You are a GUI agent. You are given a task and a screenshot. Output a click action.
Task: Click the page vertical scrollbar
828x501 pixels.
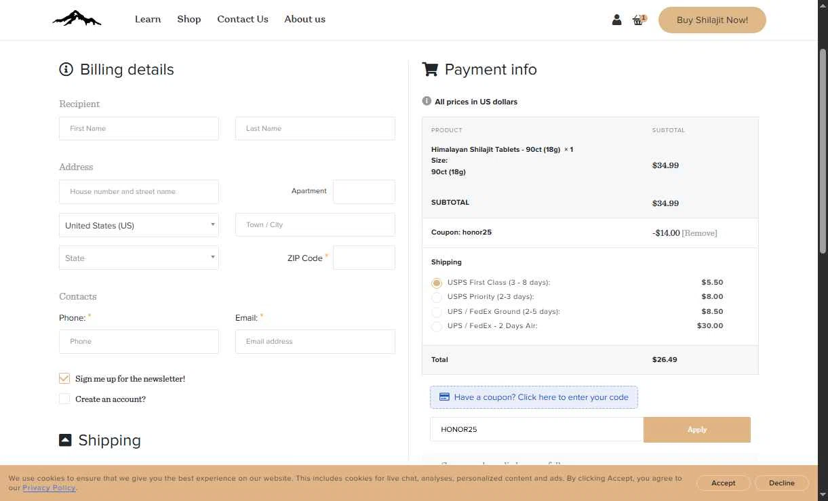pyautogui.click(x=823, y=152)
